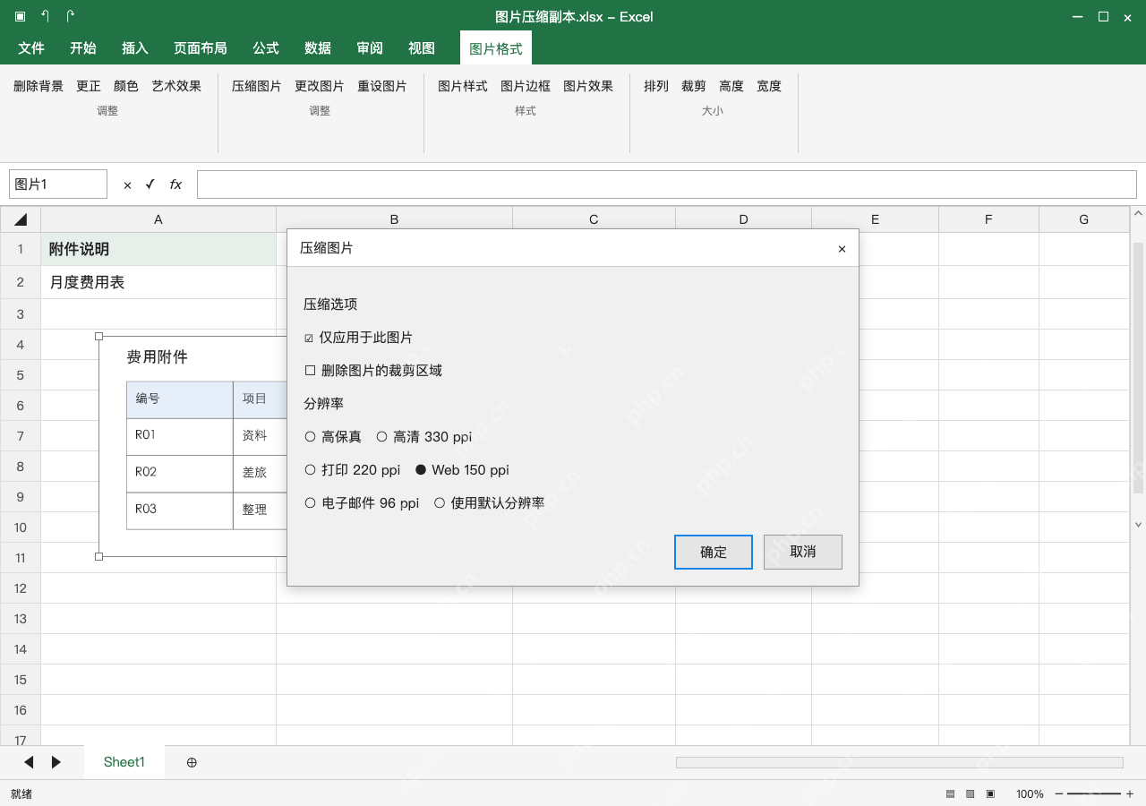Click 删除背景 in the ribbon
The image size is (1146, 806).
[x=38, y=86]
